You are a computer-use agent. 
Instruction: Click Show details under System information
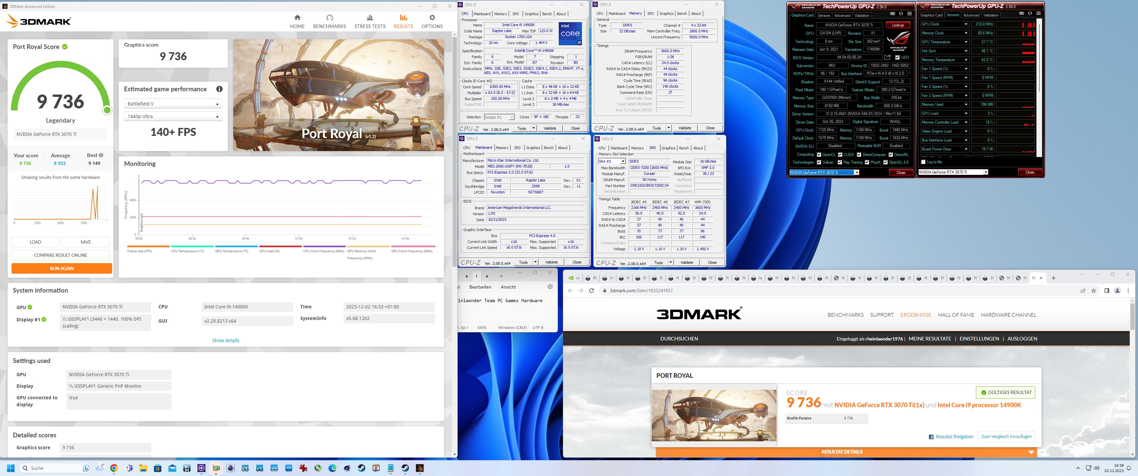tap(225, 340)
